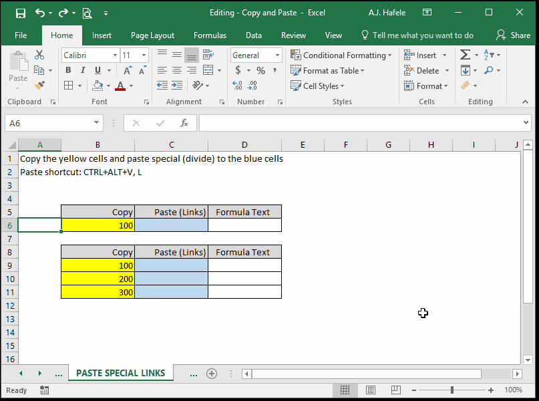Increase decimal places
The height and width of the screenshot is (401, 539).
[238, 86]
